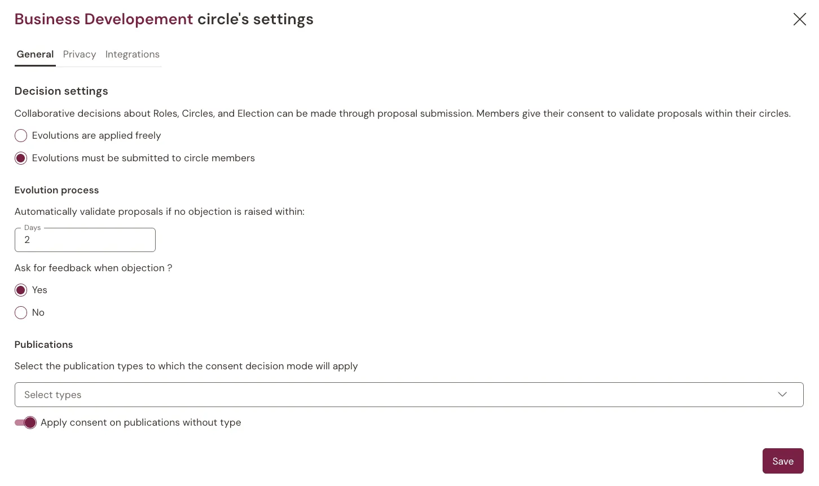
Task: Click the "Apply consent on publications without type" label
Action: coord(141,423)
